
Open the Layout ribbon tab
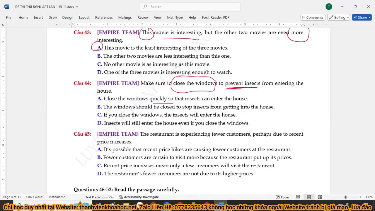point(84,17)
